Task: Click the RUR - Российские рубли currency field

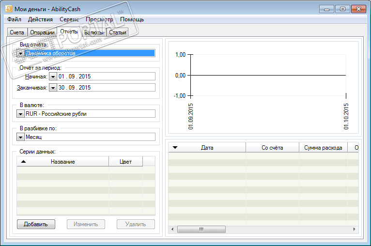Action: [x=90, y=114]
